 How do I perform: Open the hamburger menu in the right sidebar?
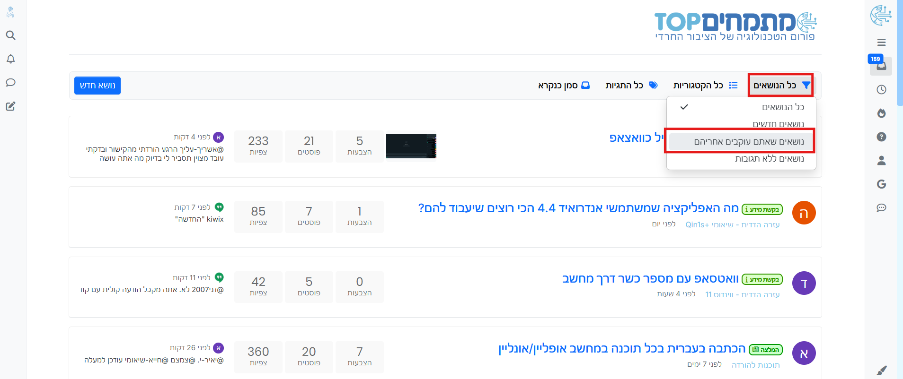881,43
